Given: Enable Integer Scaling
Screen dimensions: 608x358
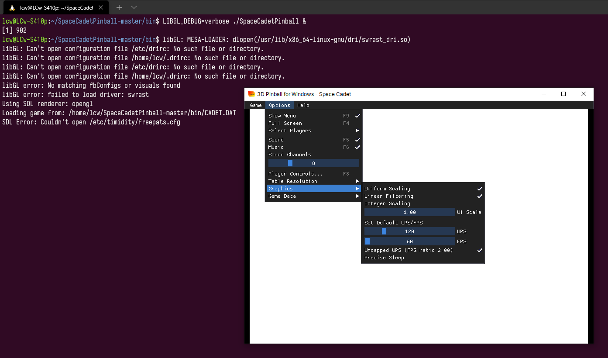Looking at the screenshot, I should point(423,203).
